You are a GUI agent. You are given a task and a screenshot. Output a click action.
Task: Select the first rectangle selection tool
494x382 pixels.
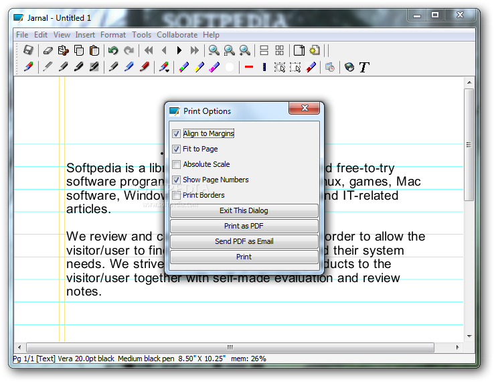point(279,67)
